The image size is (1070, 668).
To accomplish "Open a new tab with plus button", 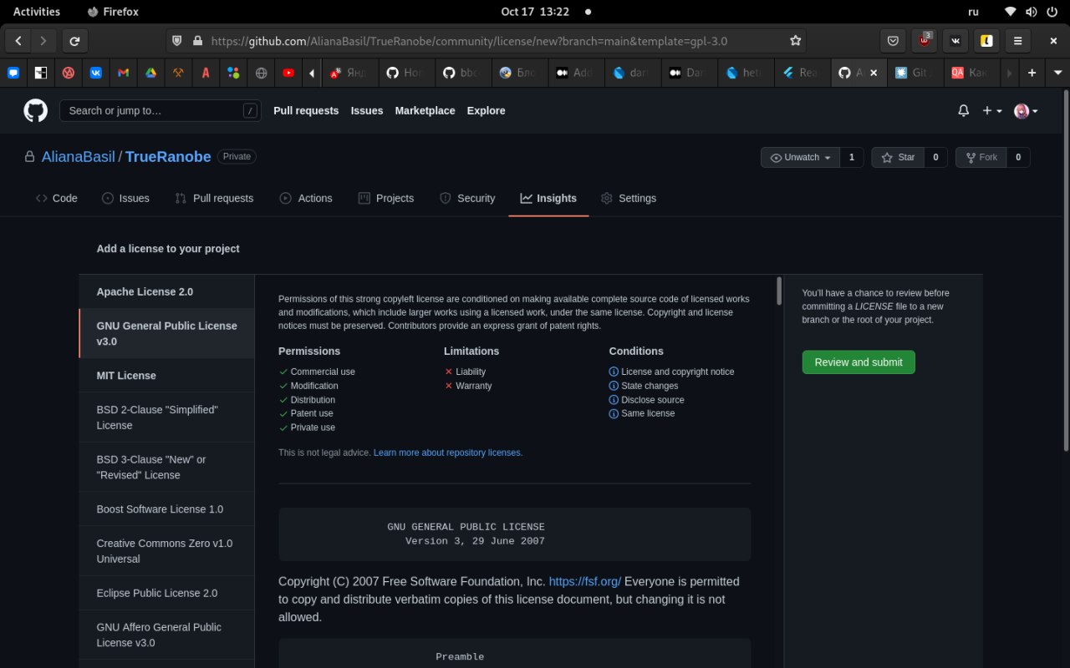I will [x=1032, y=73].
